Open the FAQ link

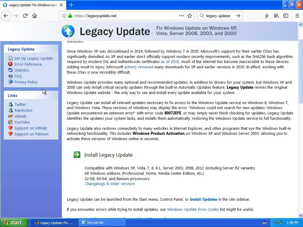coord(18,76)
